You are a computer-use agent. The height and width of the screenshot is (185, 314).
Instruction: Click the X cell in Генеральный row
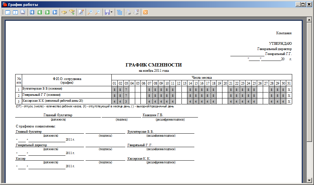(x=289, y=95)
